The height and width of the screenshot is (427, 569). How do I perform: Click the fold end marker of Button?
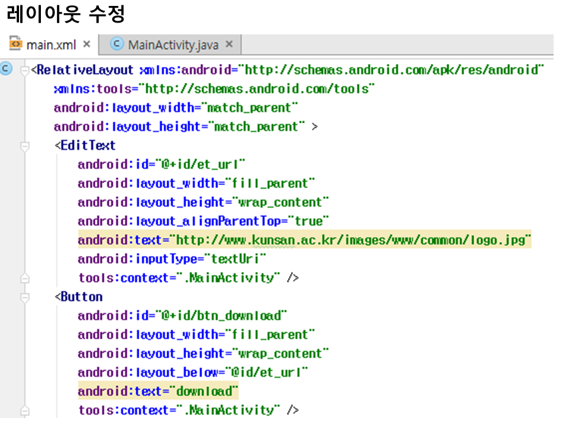point(25,410)
